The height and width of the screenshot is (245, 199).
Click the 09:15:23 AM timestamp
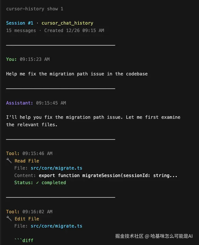[x=35, y=59]
